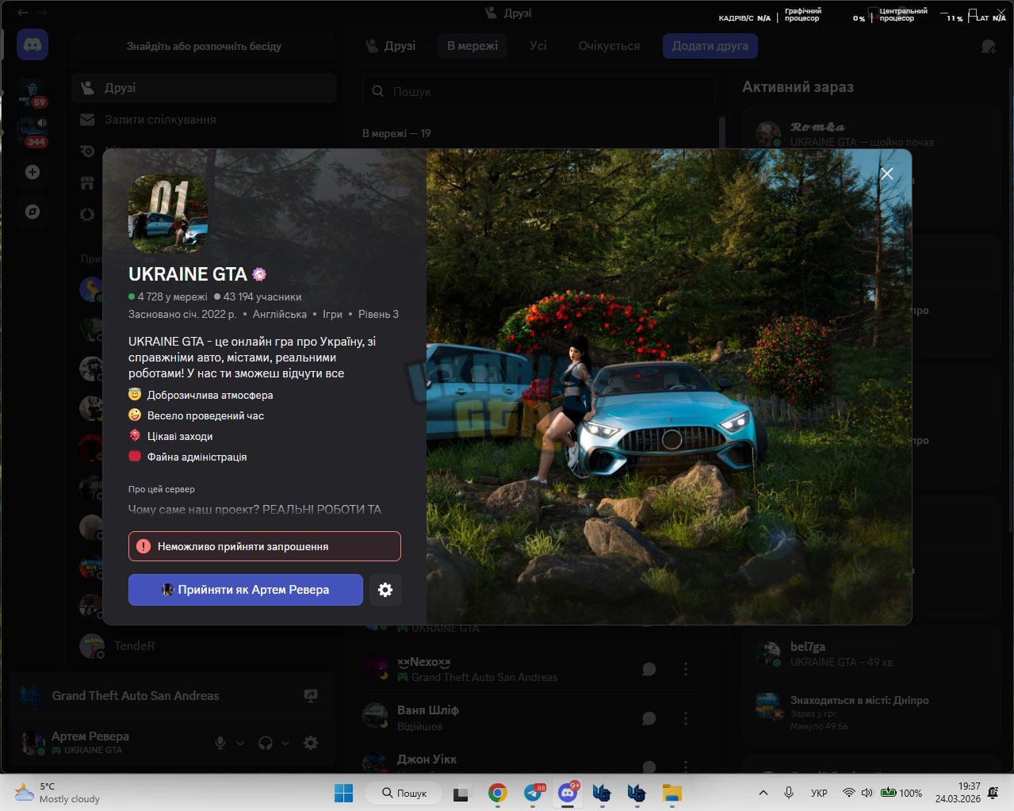Click the УКР language indicator
Screen dimensions: 1014x811
[819, 793]
